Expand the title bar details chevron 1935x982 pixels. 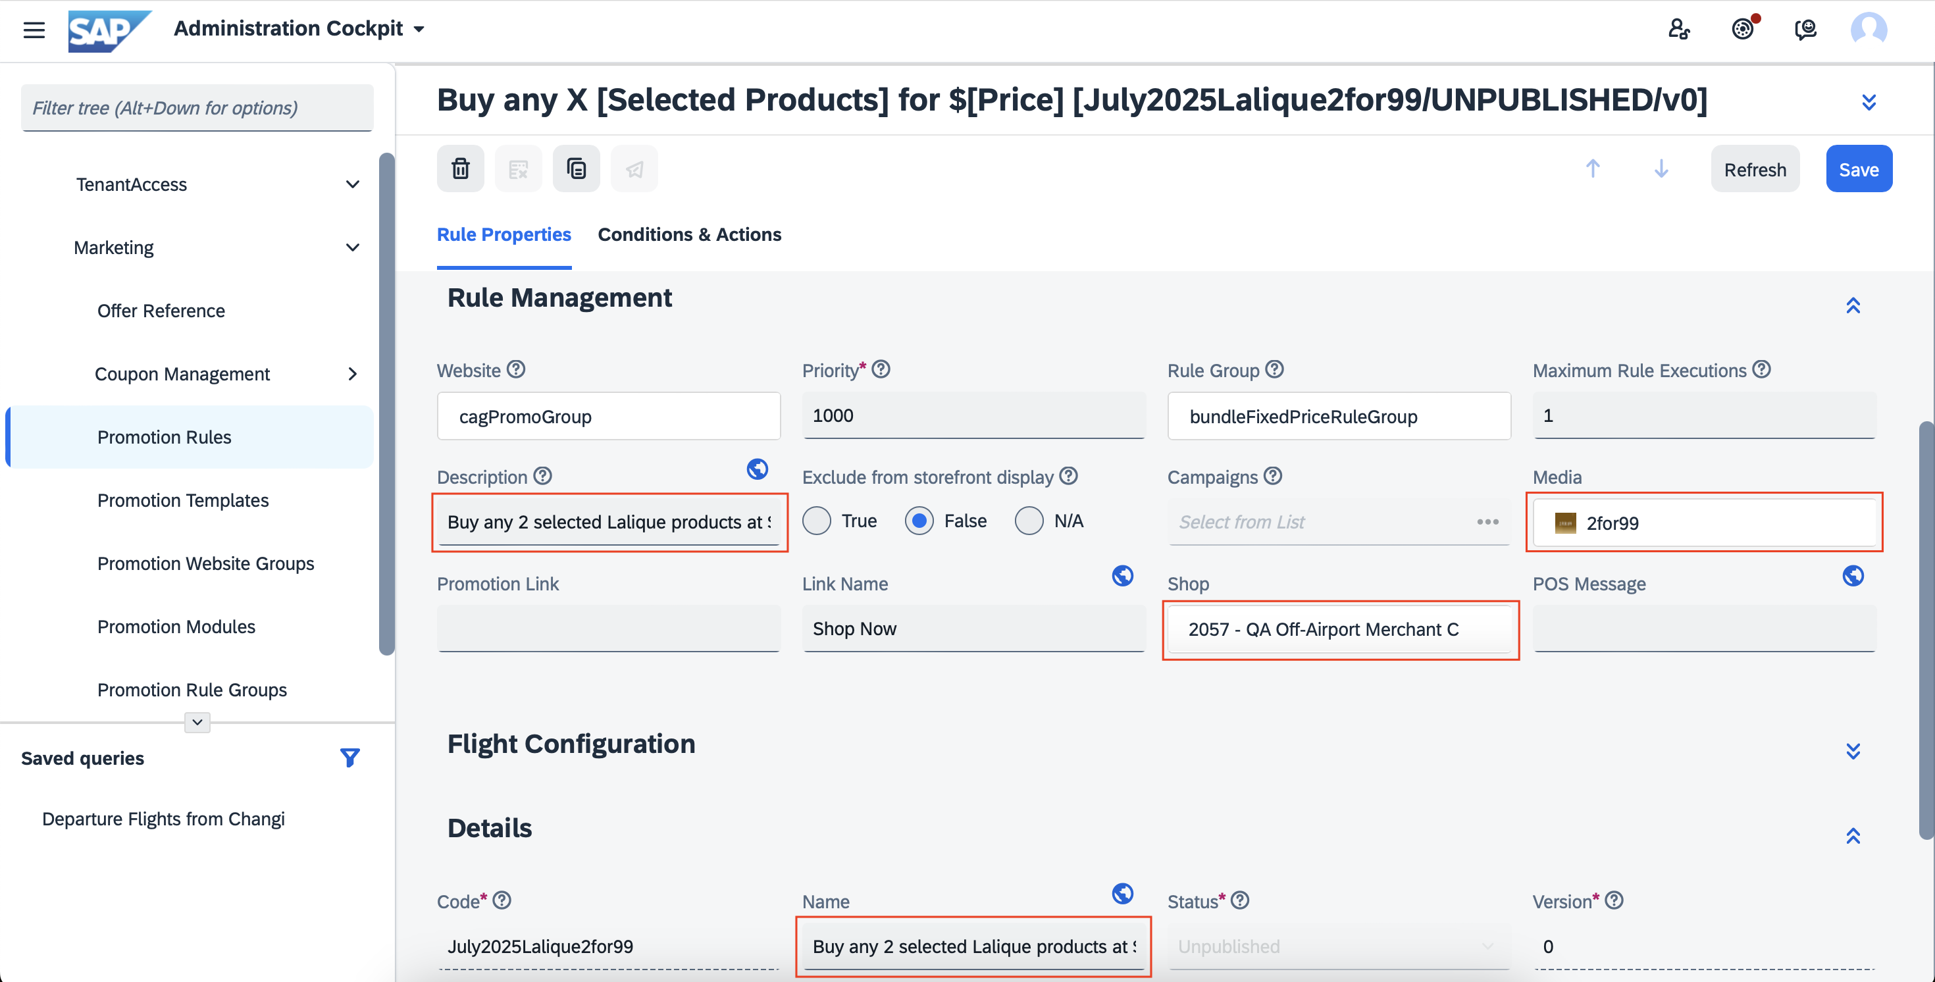1870,101
